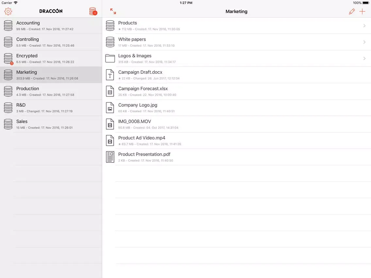Tap the battery indicator
Image resolution: width=371 pixels, height=278 pixels.
pyautogui.click(x=365, y=3)
